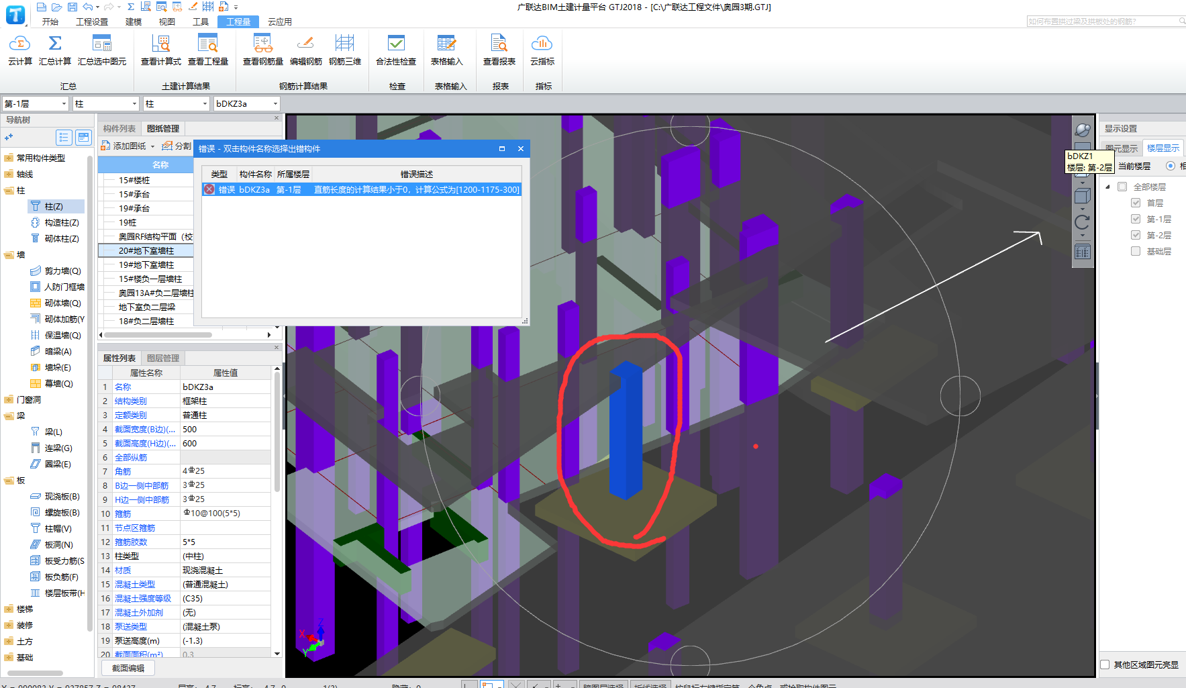Screen dimensions: 1186x688
Task: Toggle 全部楼层 checkbox
Action: (1122, 187)
